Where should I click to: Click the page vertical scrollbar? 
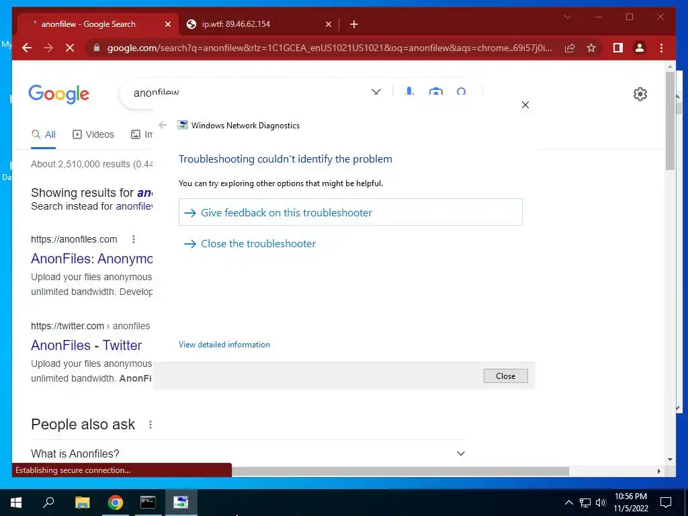pyautogui.click(x=670, y=121)
